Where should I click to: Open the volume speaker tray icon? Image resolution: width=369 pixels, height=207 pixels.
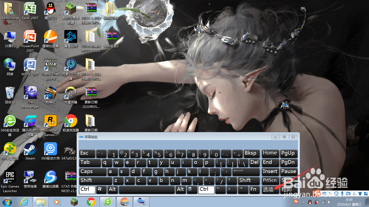(x=329, y=202)
